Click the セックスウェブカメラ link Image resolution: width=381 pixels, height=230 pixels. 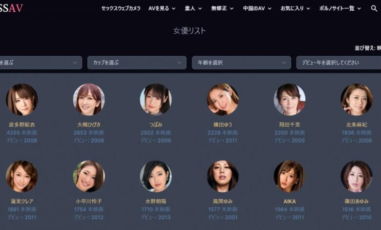(x=121, y=8)
